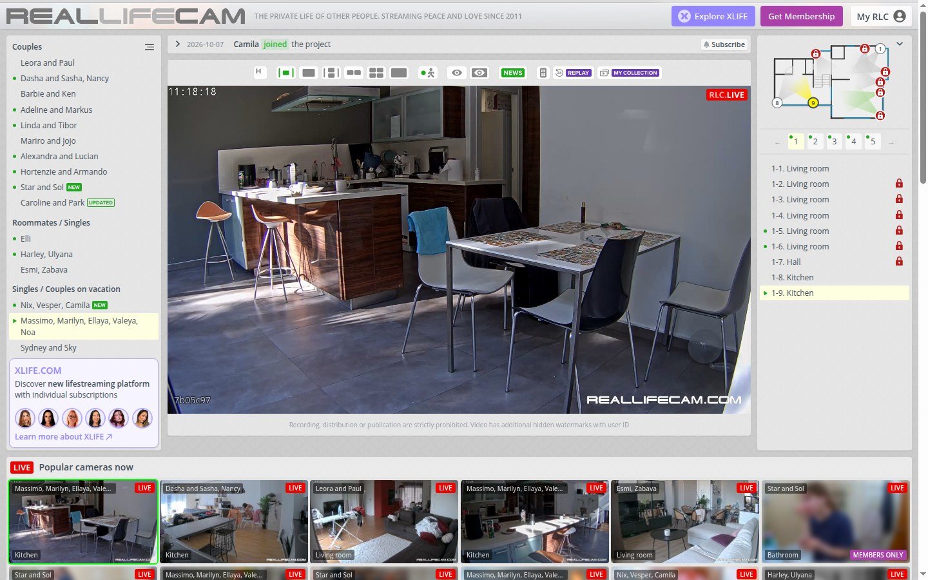Open the 24h REPLAY feature
928x580 pixels.
(x=573, y=73)
